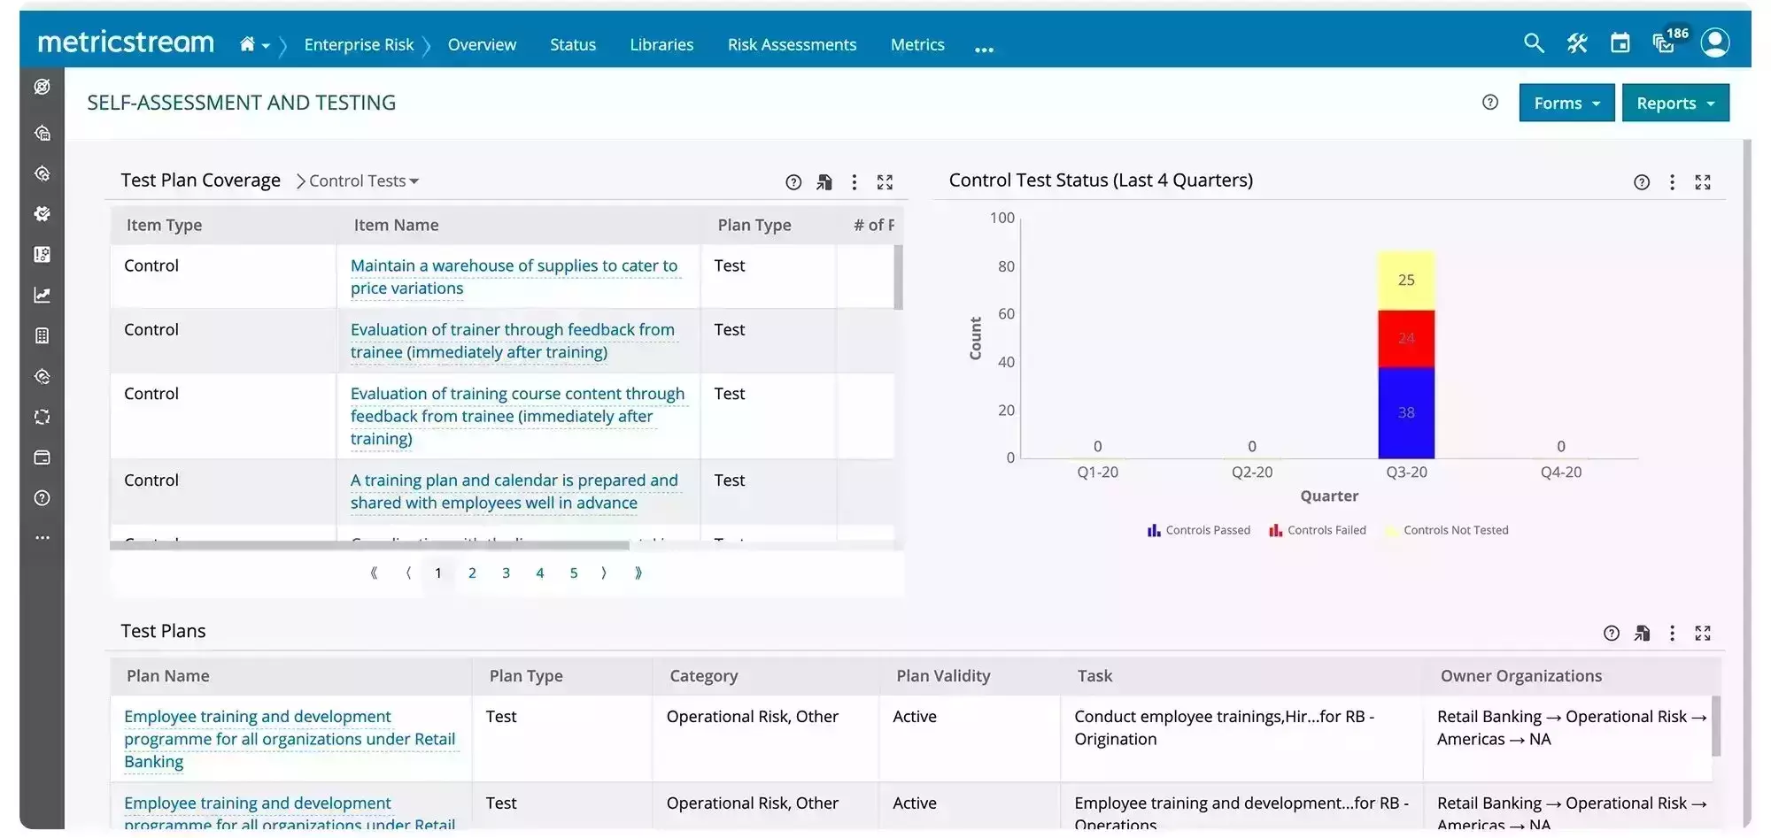Maximize the Test Plans panel
Image resolution: width=1771 pixels, height=838 pixels.
click(1703, 634)
